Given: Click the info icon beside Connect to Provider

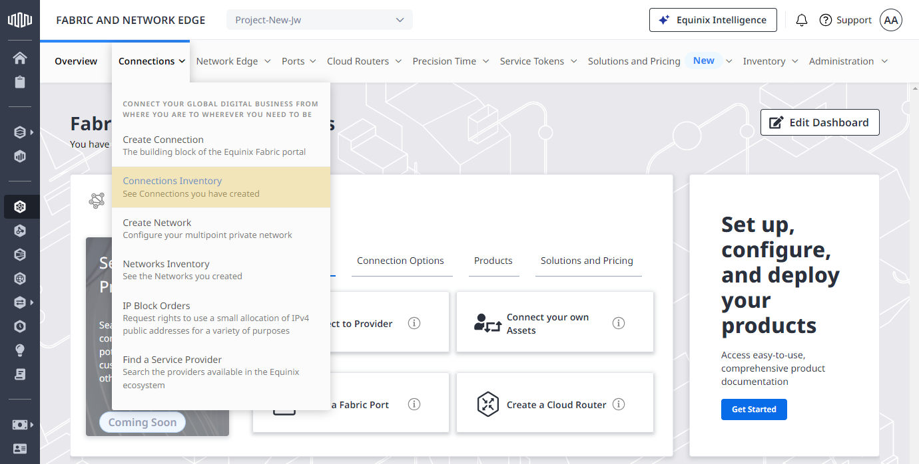Looking at the screenshot, I should click(x=414, y=323).
